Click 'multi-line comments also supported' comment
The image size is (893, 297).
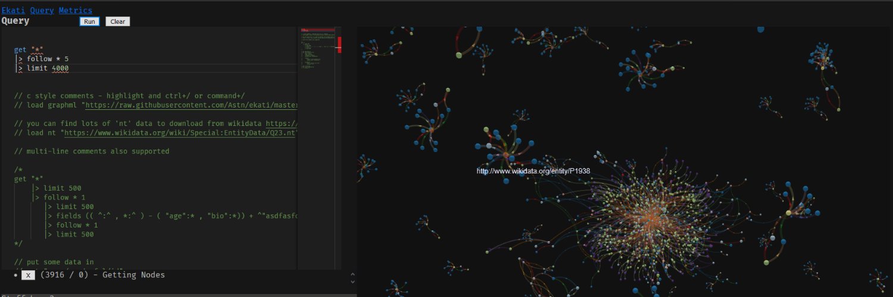(92, 151)
